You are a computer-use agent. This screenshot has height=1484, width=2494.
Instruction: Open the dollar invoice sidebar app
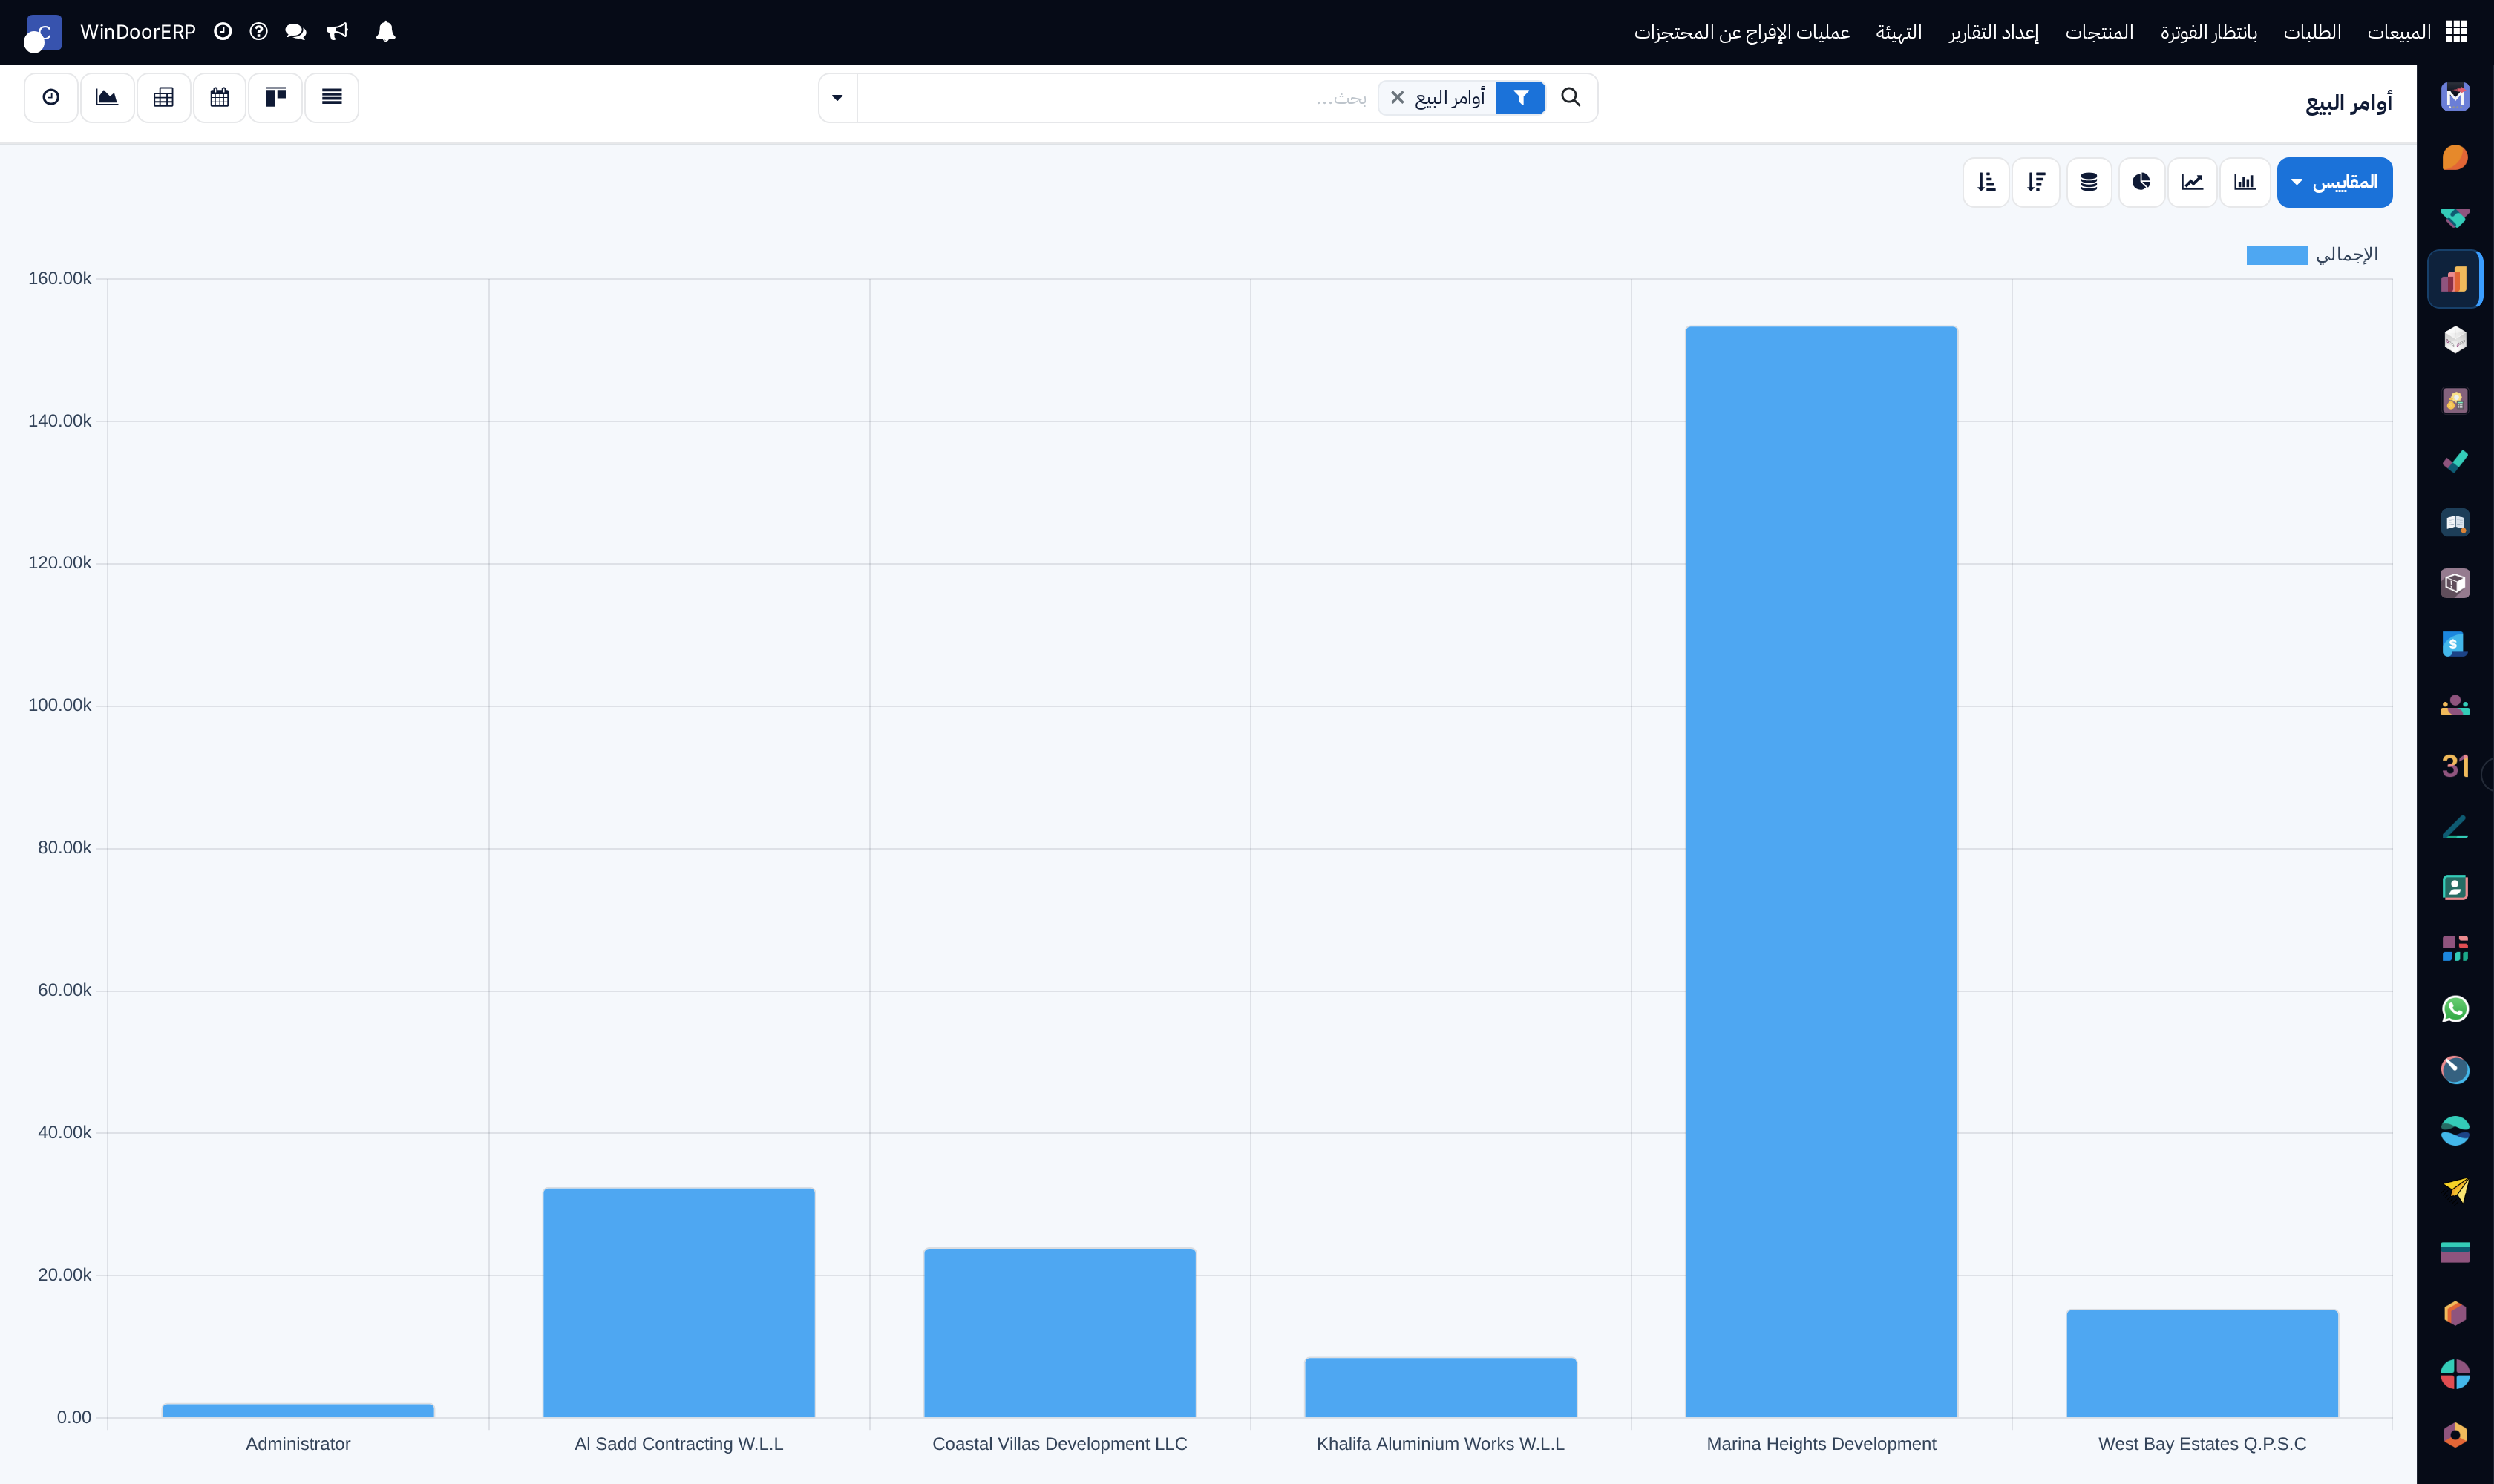(x=2455, y=644)
